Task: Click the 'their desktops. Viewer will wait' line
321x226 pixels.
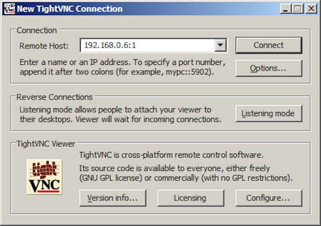Action: tap(121, 119)
